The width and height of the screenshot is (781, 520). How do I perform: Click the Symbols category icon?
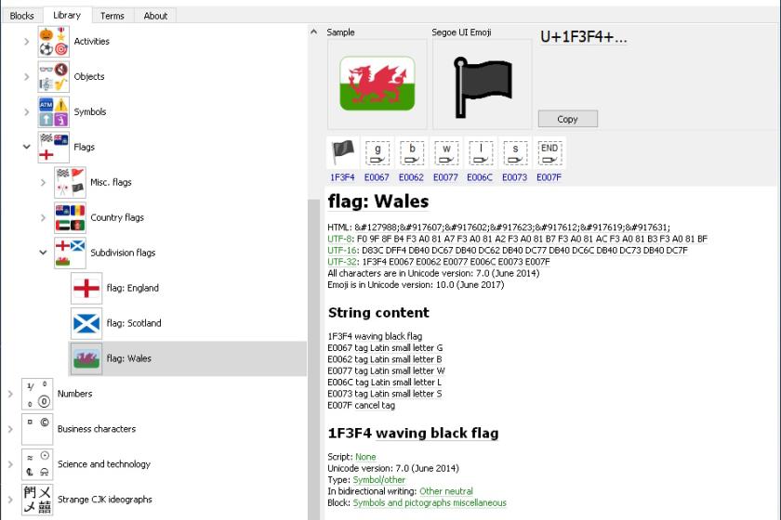53,112
